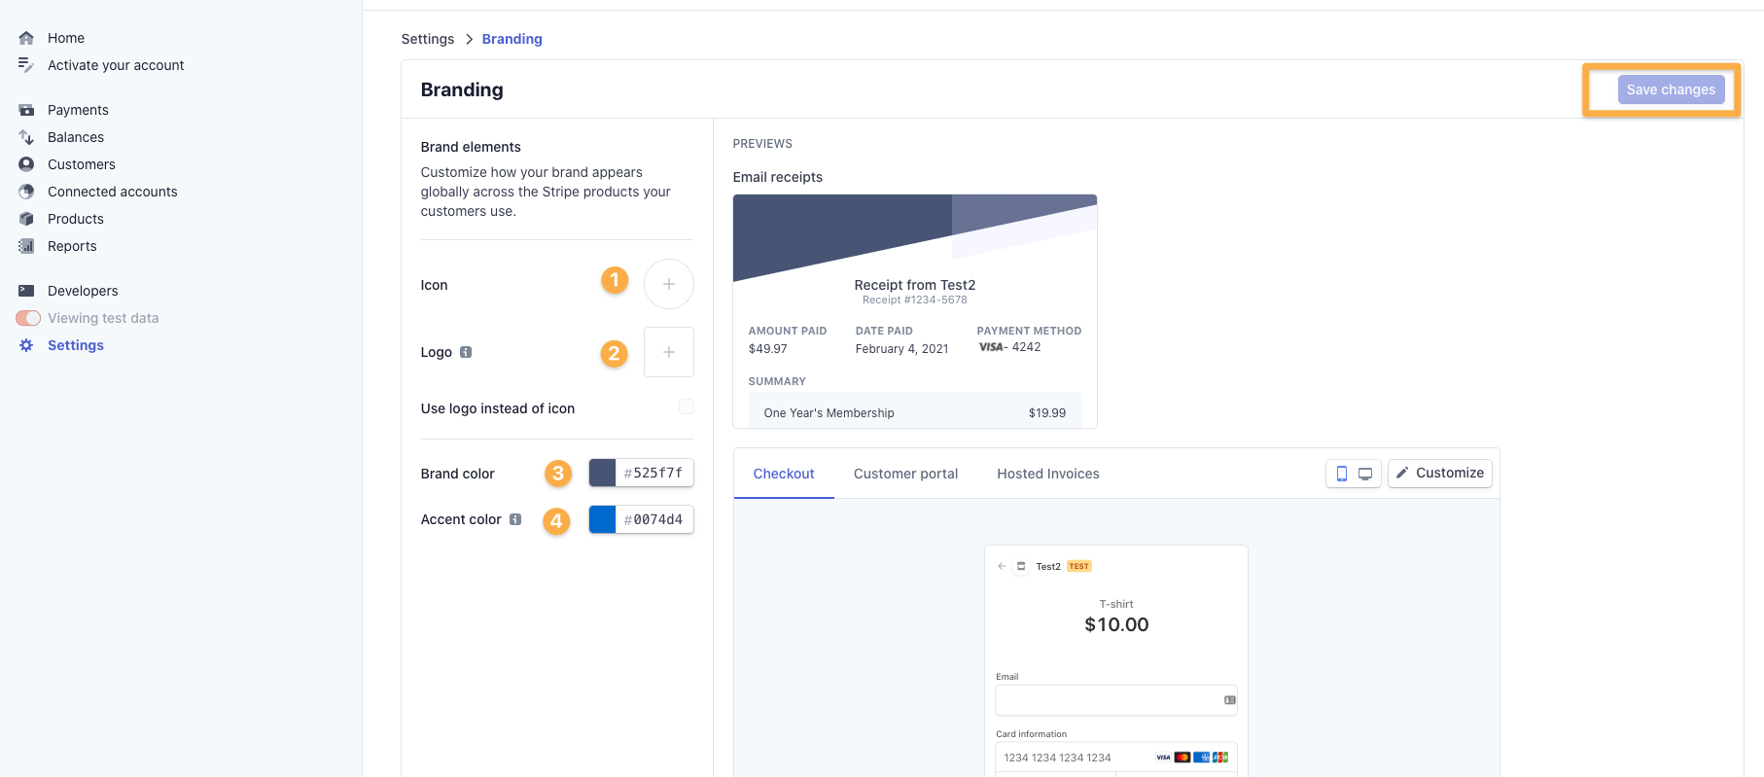Viewport: 1764px width, 777px height.
Task: Click the Products box icon
Action: click(x=26, y=219)
